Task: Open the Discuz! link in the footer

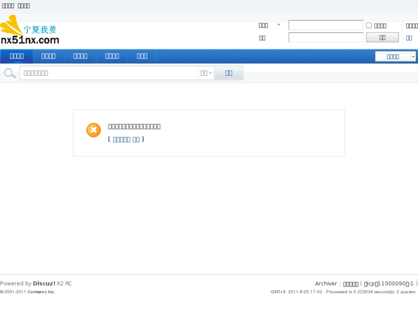Action: 44,284
